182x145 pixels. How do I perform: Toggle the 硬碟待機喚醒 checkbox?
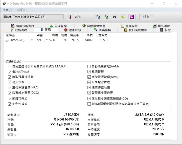point(89,87)
